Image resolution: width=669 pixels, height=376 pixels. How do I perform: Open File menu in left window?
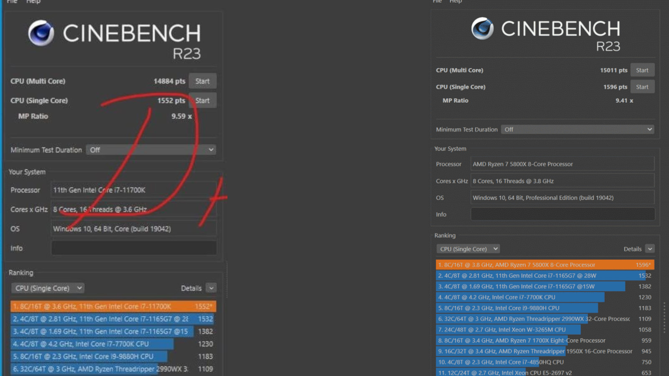click(x=12, y=2)
